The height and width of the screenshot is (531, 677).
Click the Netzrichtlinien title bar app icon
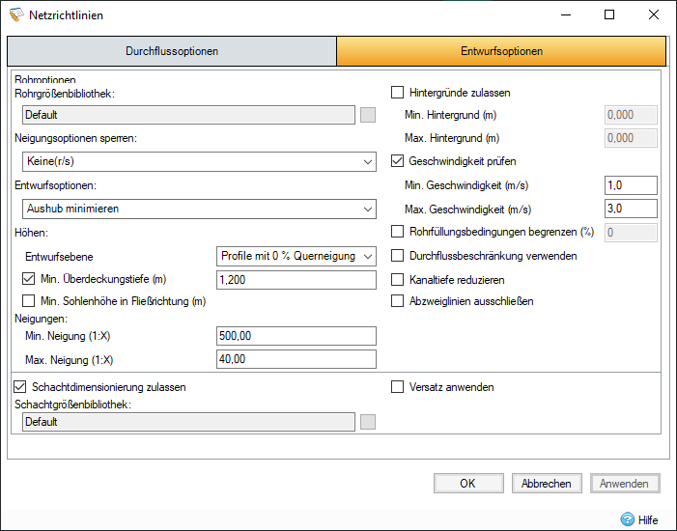14,14
